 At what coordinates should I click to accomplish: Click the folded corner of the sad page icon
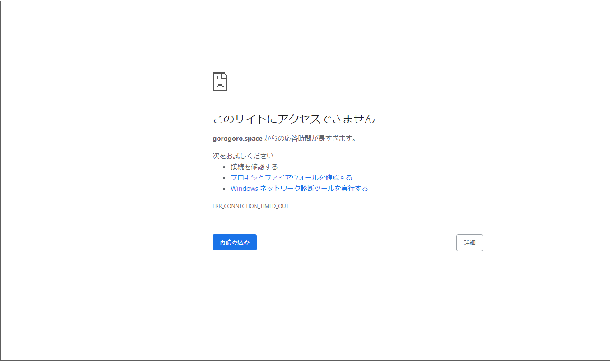225,75
